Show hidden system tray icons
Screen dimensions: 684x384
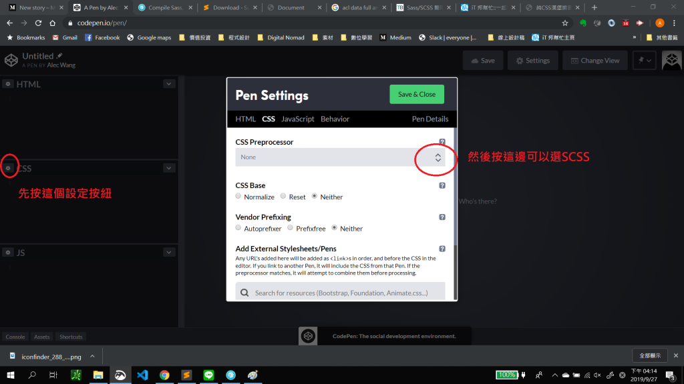554,375
